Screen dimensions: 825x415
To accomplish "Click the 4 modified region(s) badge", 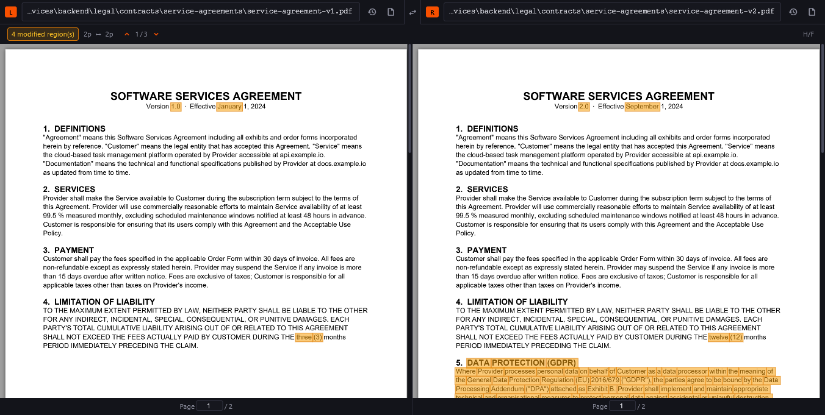I will tap(43, 34).
